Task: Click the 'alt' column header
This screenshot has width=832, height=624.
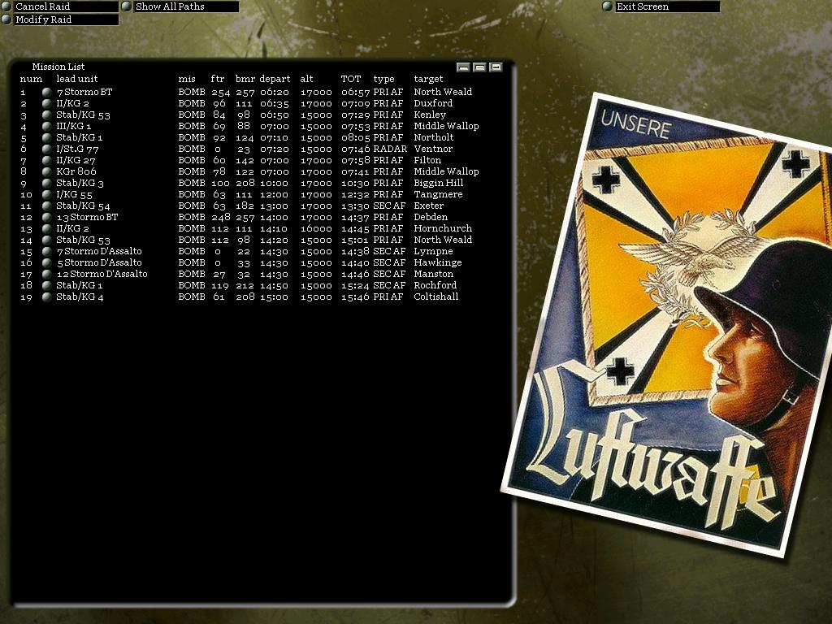Action: (306, 79)
